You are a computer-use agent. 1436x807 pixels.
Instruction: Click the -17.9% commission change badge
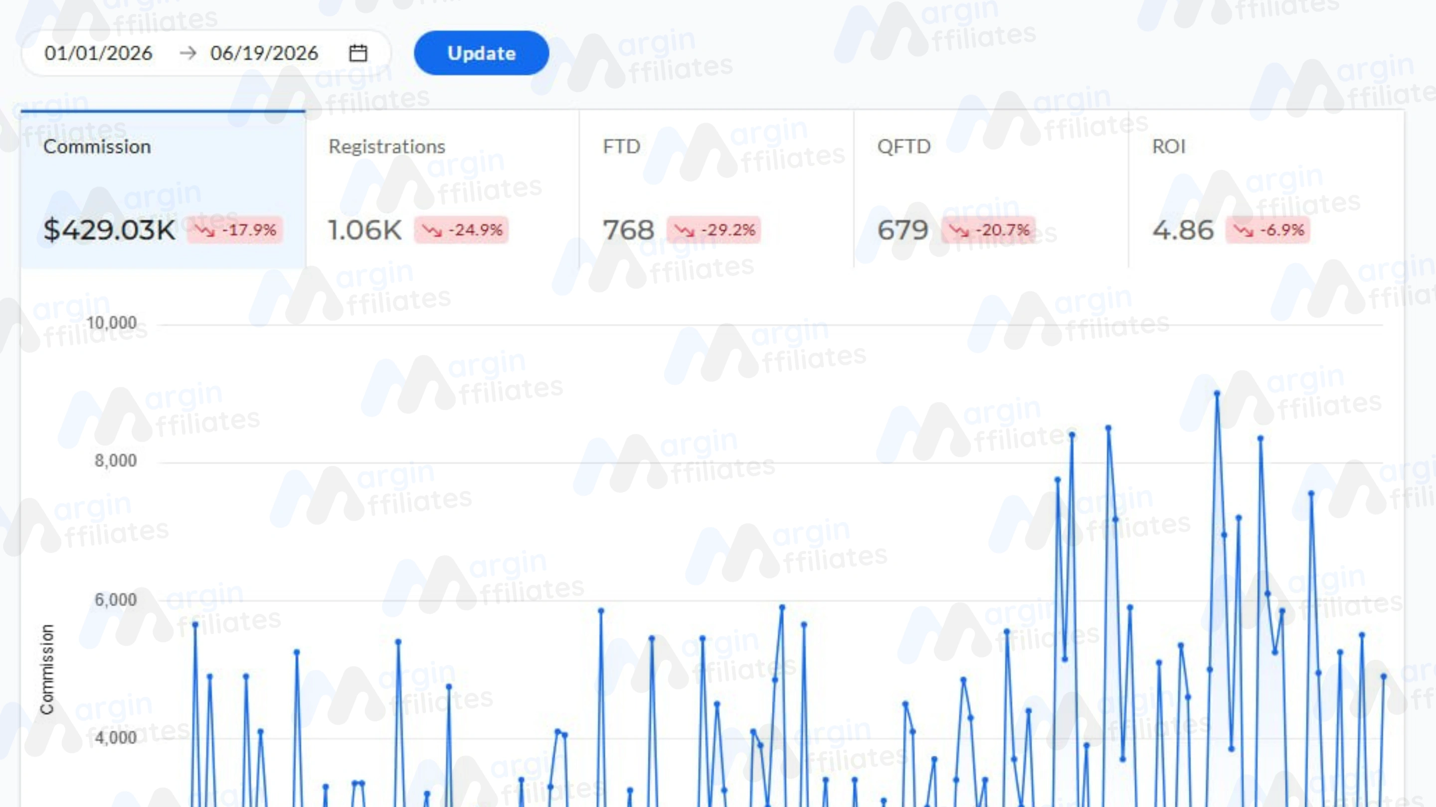coord(235,230)
